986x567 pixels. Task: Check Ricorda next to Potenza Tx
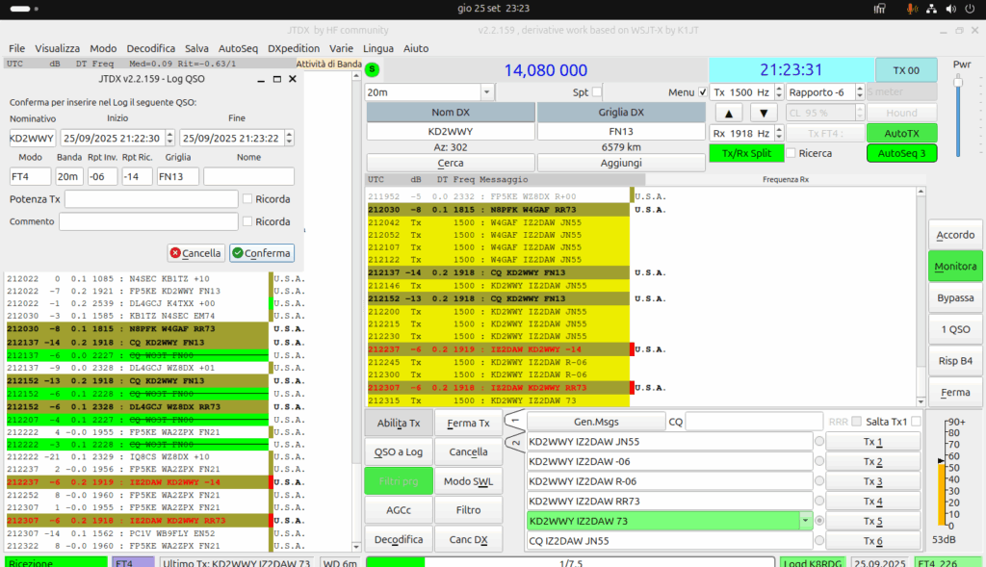click(x=247, y=198)
